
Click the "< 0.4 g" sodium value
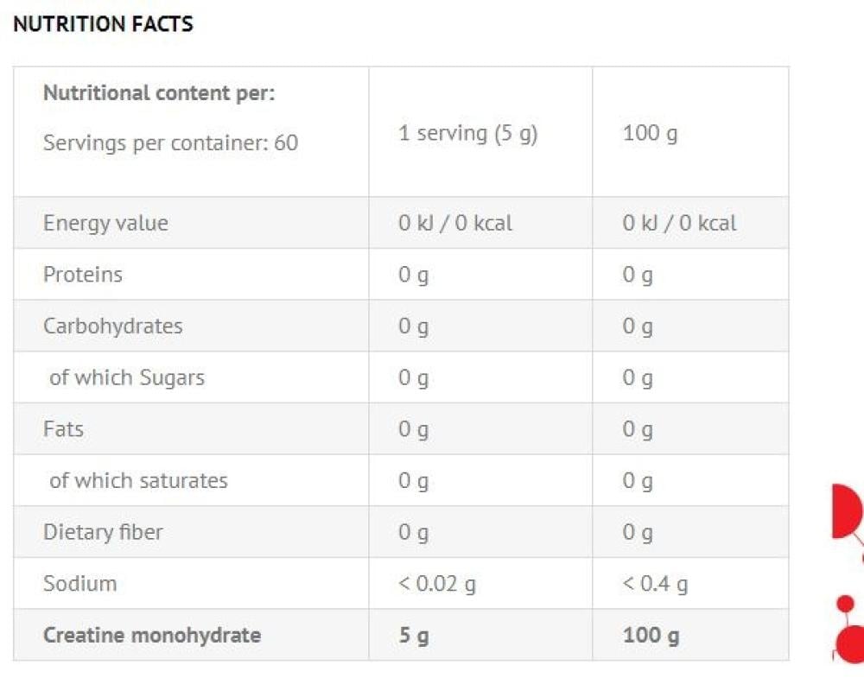click(x=655, y=584)
